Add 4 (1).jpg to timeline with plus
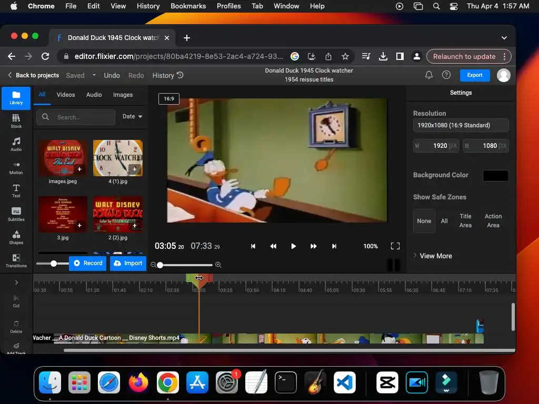The width and height of the screenshot is (539, 404). [134, 169]
